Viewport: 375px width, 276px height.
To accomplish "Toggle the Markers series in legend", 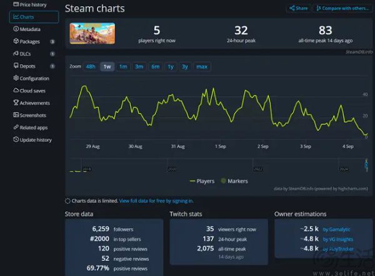I will pyautogui.click(x=234, y=181).
